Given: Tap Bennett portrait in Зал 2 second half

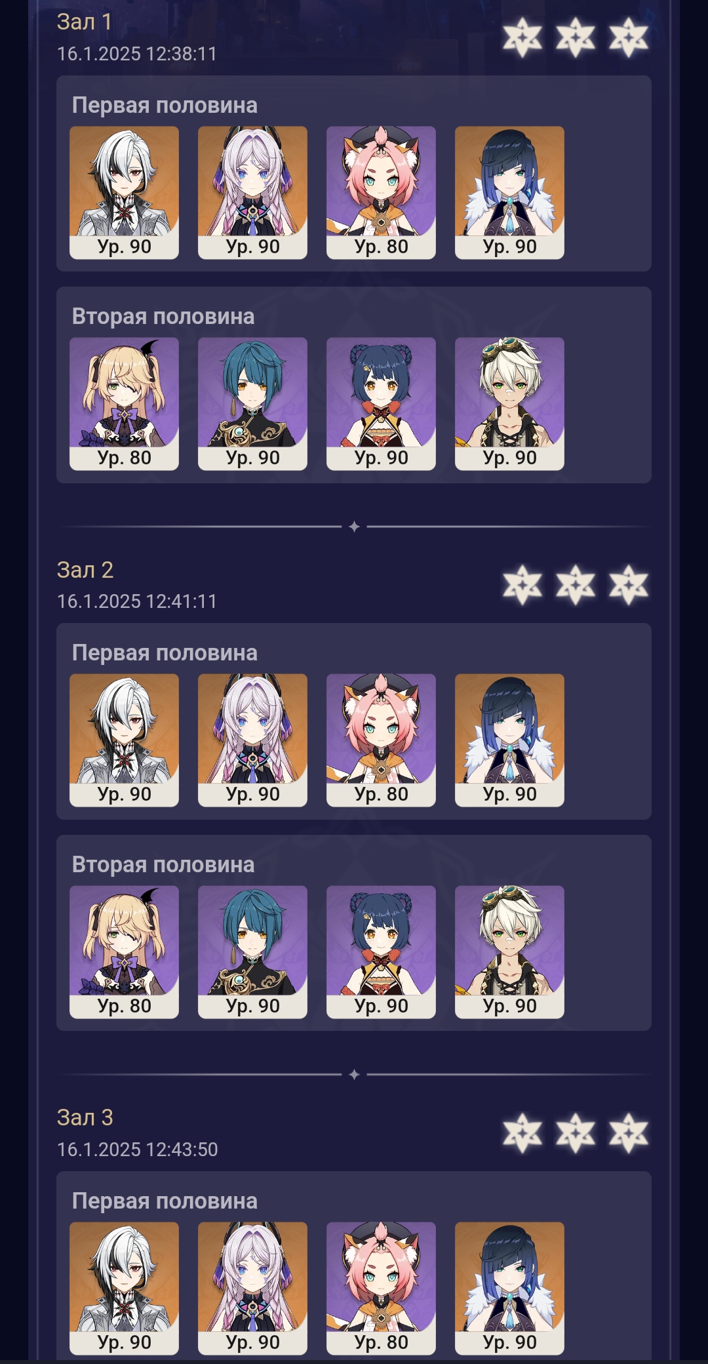Looking at the screenshot, I should click(509, 952).
